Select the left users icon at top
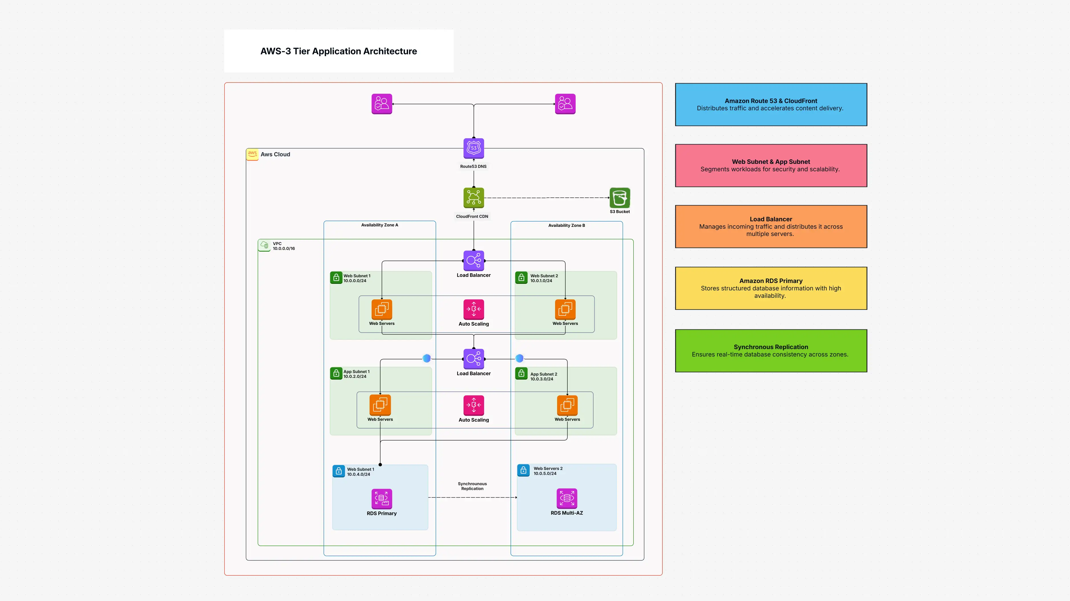The image size is (1070, 601). point(381,104)
